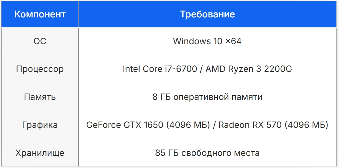Select the Хранилище row label

coord(40,153)
